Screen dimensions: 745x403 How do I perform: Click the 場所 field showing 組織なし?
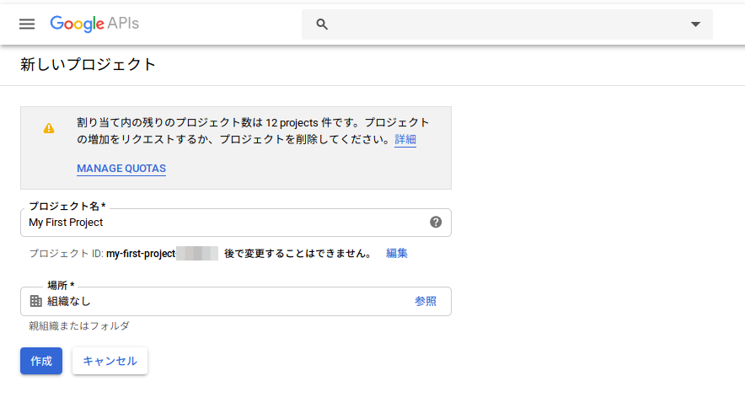(x=211, y=301)
